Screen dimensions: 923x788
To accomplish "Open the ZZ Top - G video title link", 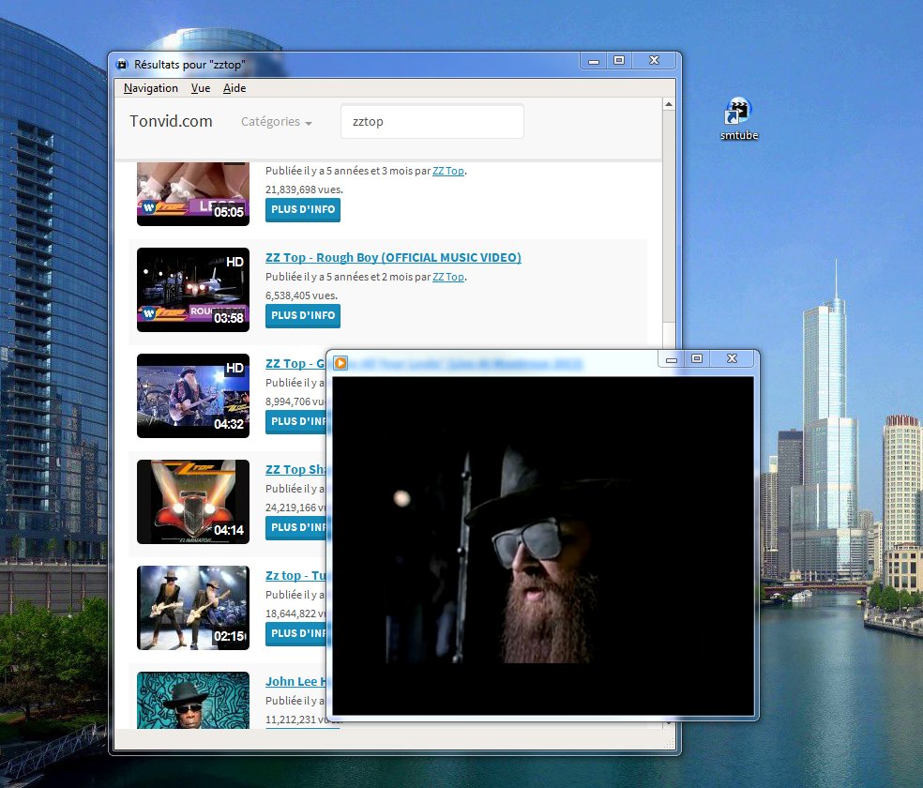I will pos(295,363).
